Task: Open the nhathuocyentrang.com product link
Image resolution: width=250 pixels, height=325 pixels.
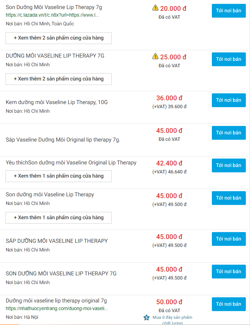Action: (x=57, y=308)
